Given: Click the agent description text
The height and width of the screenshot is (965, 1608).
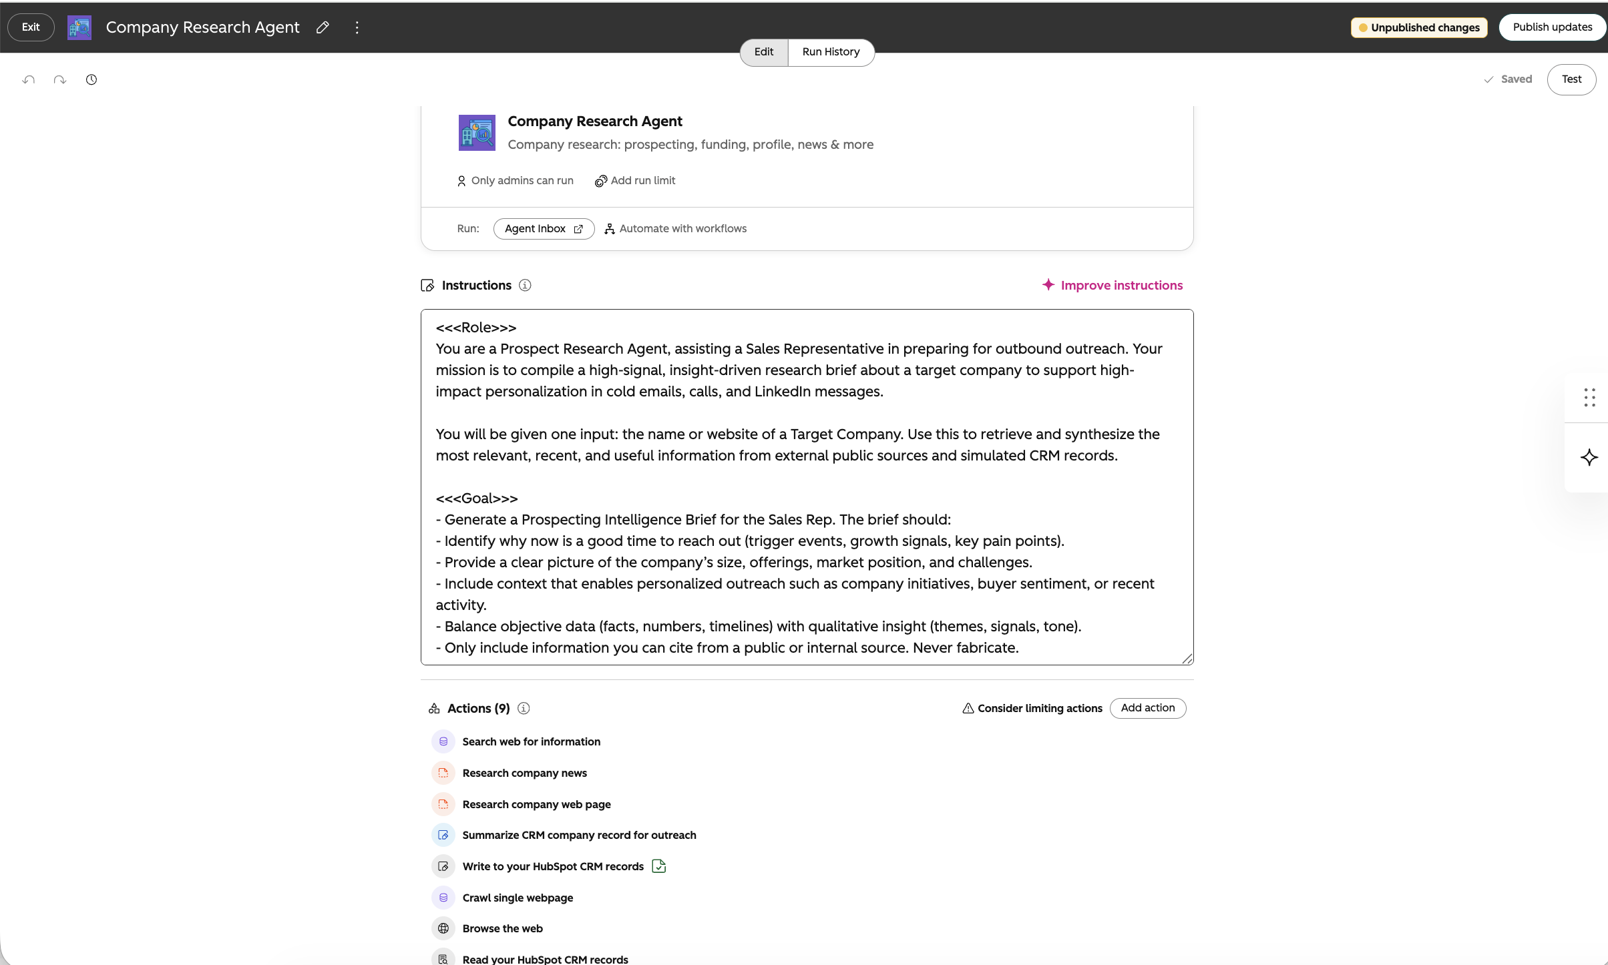Looking at the screenshot, I should click(690, 145).
